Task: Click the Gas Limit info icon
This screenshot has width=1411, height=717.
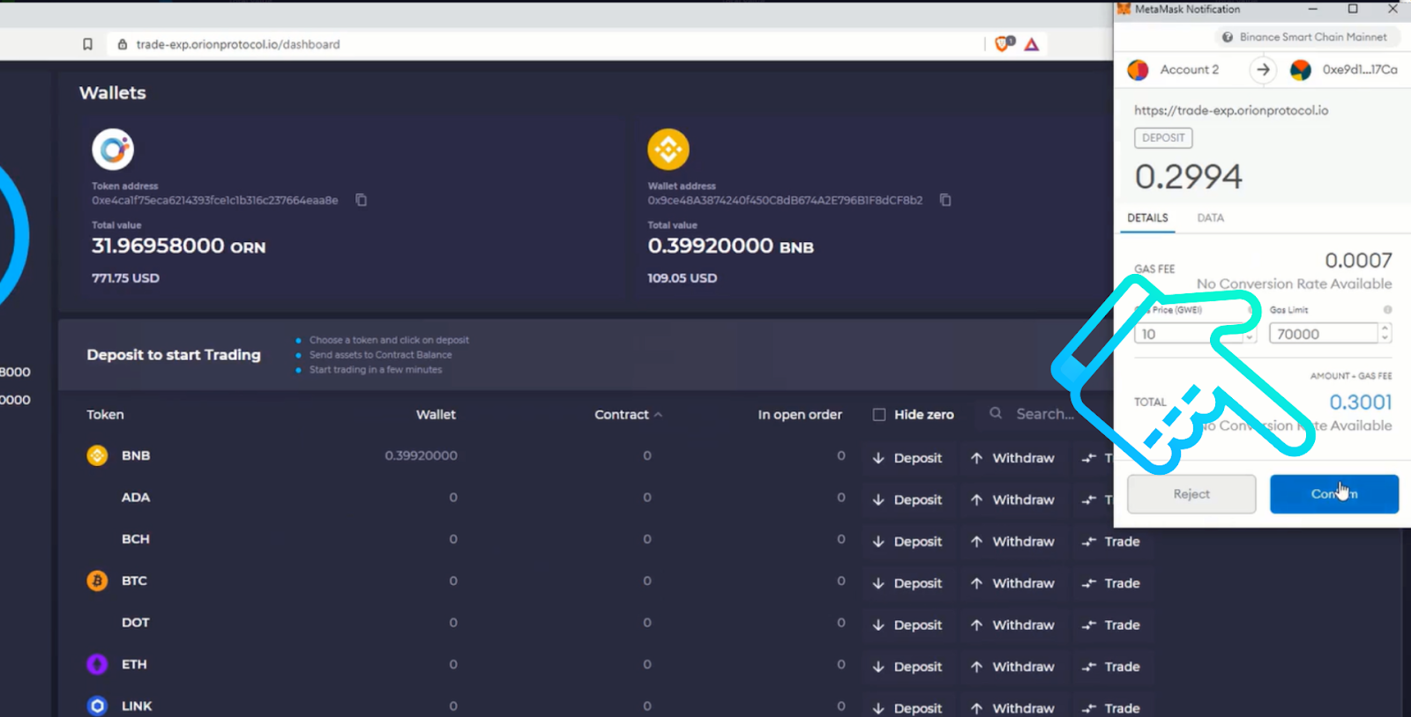Action: pos(1387,310)
